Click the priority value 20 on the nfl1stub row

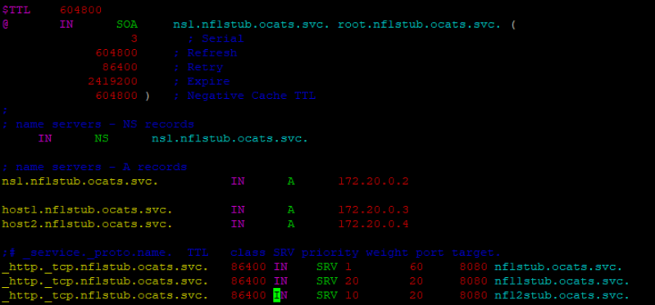tap(353, 281)
